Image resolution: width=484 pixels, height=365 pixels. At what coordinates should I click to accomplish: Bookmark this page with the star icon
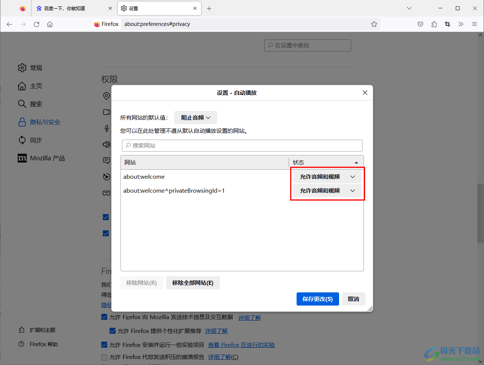coord(374,24)
